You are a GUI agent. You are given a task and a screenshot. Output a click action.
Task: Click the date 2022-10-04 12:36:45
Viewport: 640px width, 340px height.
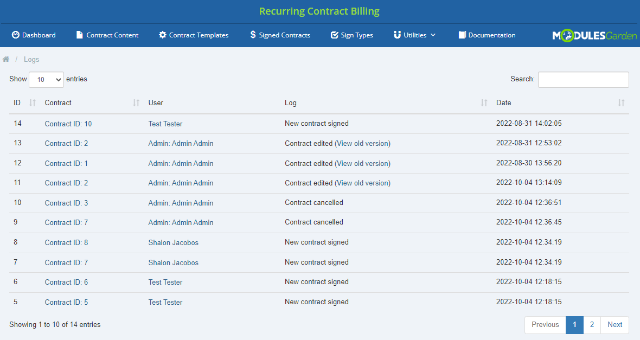point(529,222)
